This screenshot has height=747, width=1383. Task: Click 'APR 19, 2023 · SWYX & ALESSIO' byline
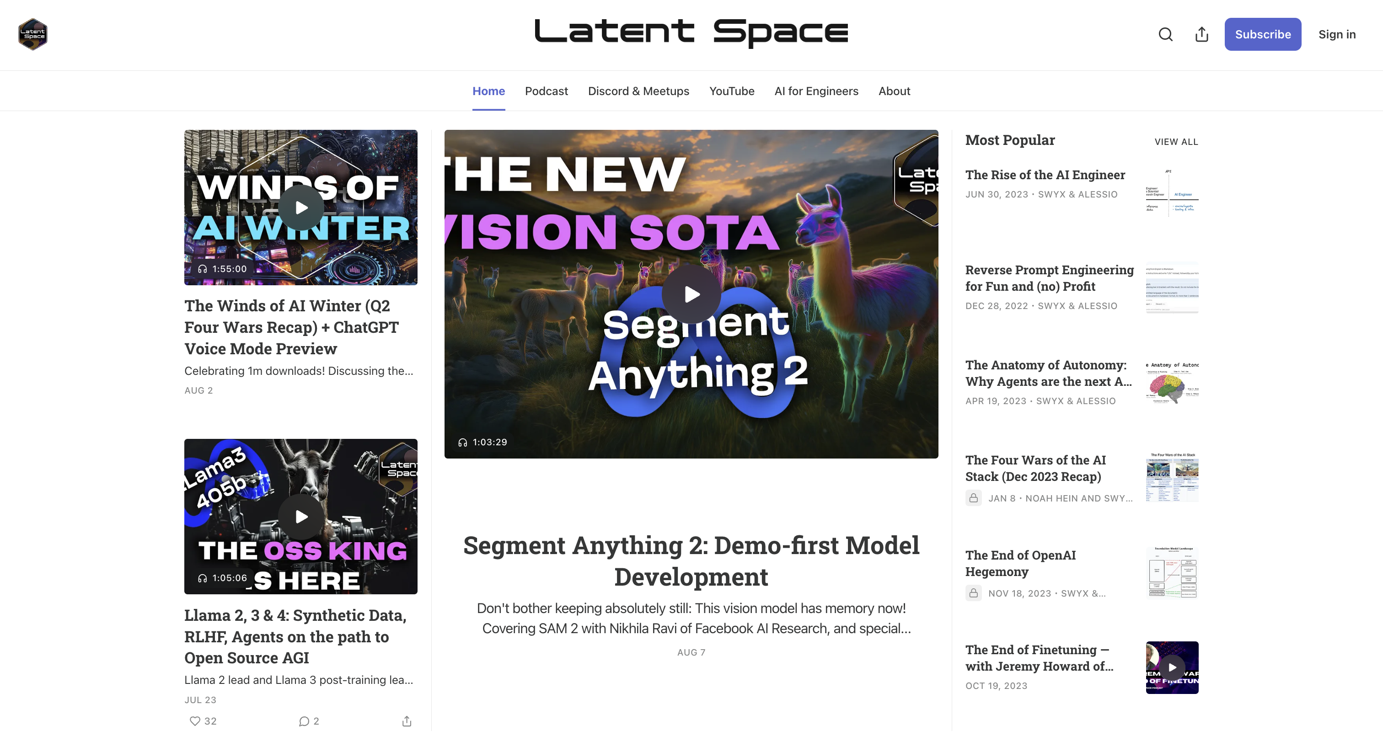[x=1040, y=401]
